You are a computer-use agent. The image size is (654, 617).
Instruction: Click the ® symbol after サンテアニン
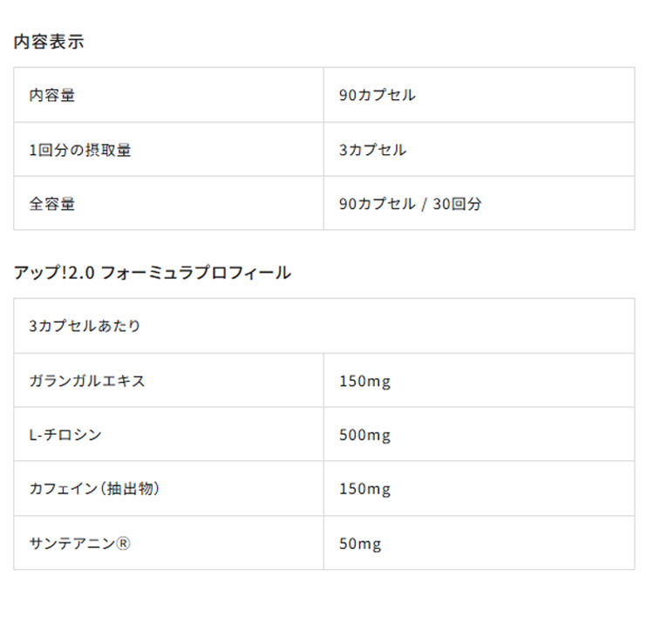pos(123,544)
